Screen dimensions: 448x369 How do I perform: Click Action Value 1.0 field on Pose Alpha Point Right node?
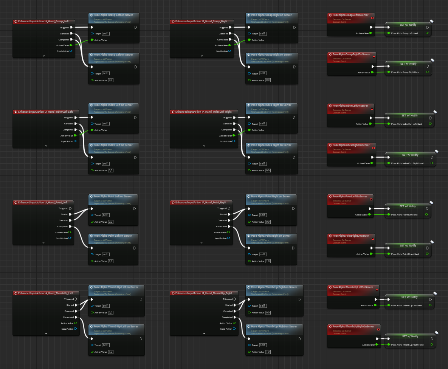coord(268,261)
